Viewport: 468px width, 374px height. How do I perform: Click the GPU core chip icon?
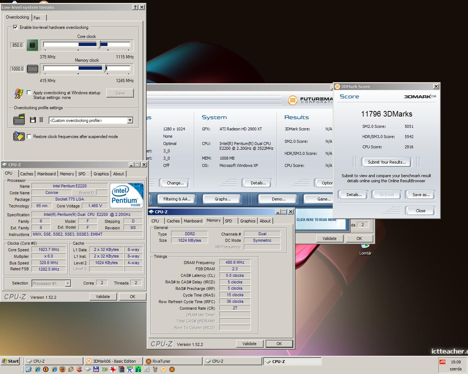(x=32, y=45)
